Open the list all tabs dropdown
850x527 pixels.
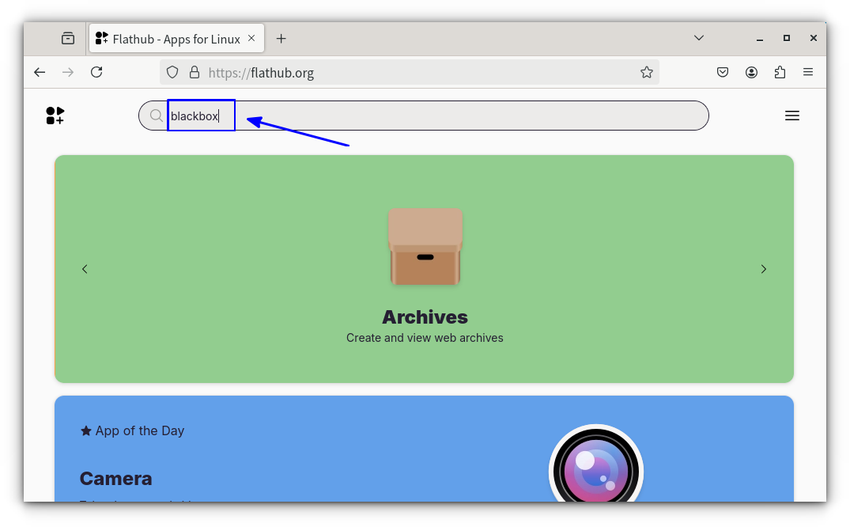coord(698,37)
